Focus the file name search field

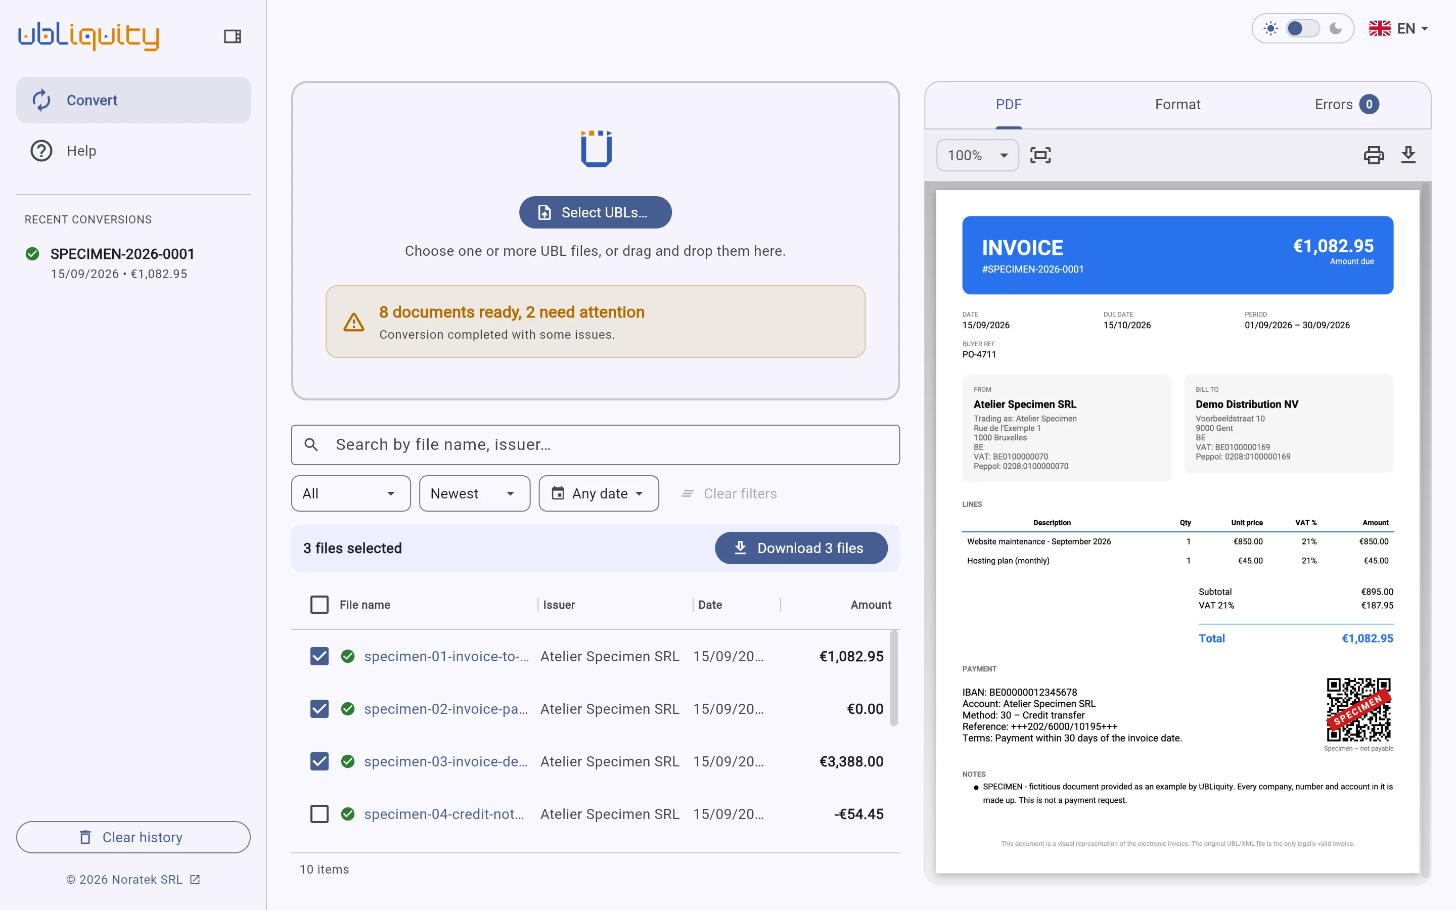595,444
